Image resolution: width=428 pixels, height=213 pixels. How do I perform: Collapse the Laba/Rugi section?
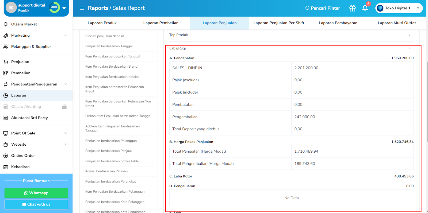click(x=410, y=48)
